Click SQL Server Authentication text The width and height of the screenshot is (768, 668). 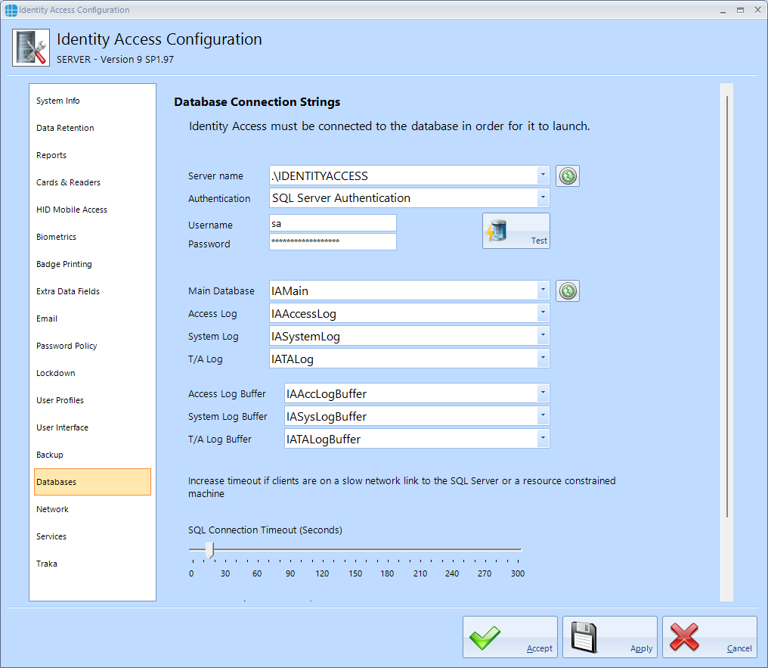click(x=342, y=198)
